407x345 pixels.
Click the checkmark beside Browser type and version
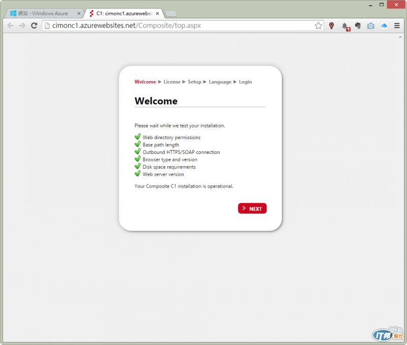(x=137, y=158)
